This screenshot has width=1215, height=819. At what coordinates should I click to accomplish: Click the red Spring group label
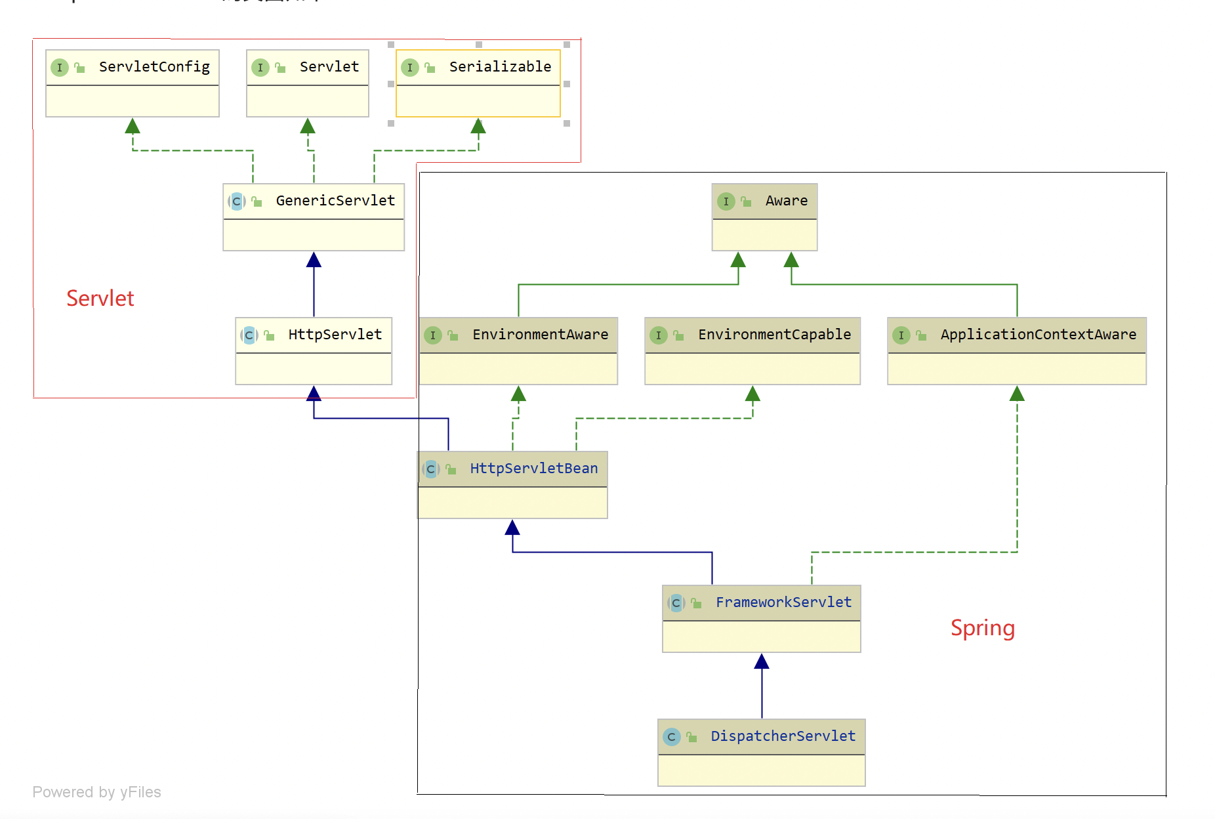click(x=982, y=628)
